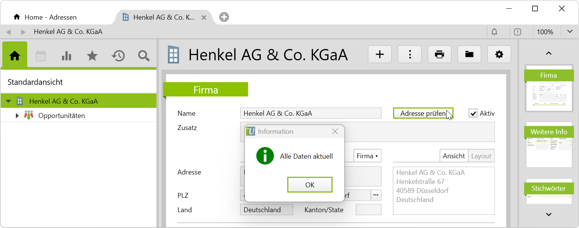Open the calendar view icon in sidebar

pyautogui.click(x=41, y=56)
